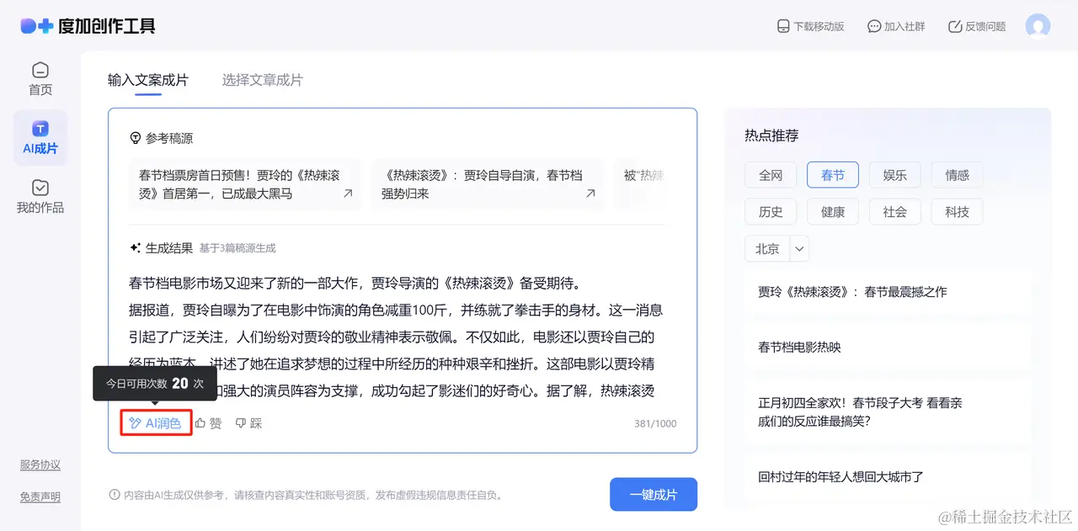The height and width of the screenshot is (531, 1078).
Task: Click the 一键成片 button
Action: click(x=654, y=495)
